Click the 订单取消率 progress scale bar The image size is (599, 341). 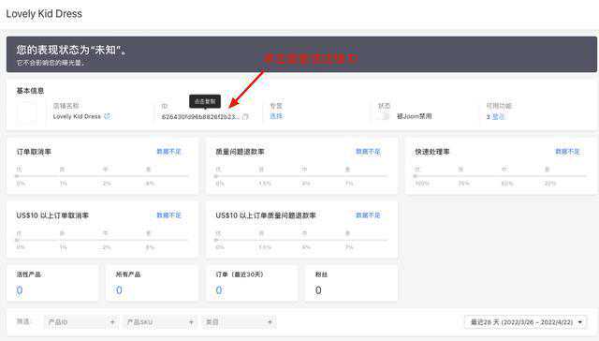pos(102,176)
